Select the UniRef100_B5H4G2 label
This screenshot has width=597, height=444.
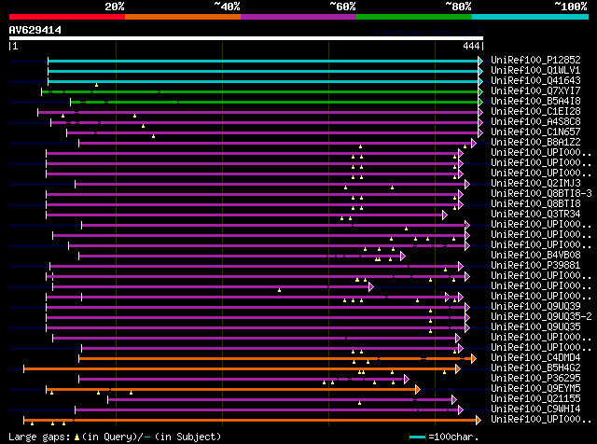[x=535, y=368]
